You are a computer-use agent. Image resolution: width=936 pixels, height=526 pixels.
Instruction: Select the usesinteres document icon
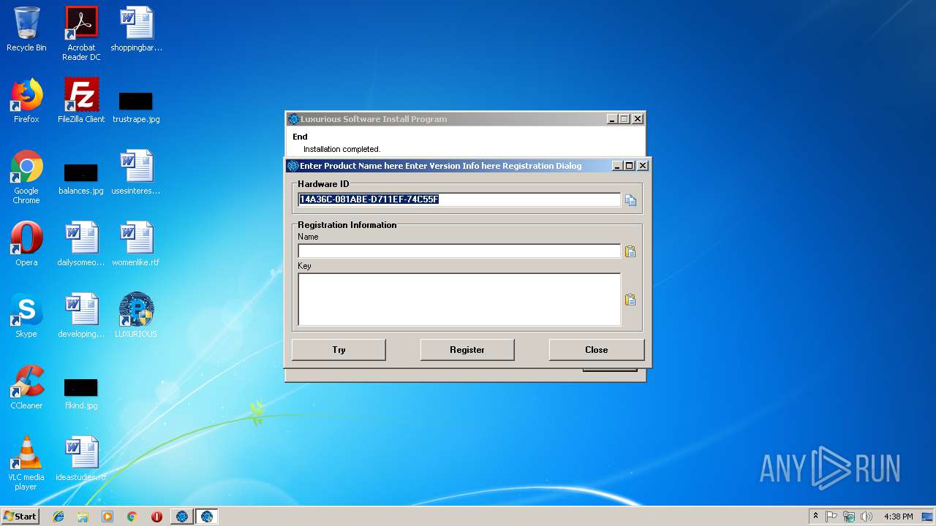[x=136, y=172]
